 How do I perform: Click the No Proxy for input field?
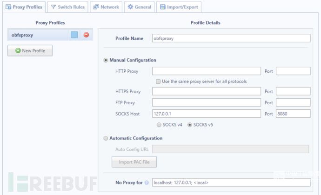point(231,182)
